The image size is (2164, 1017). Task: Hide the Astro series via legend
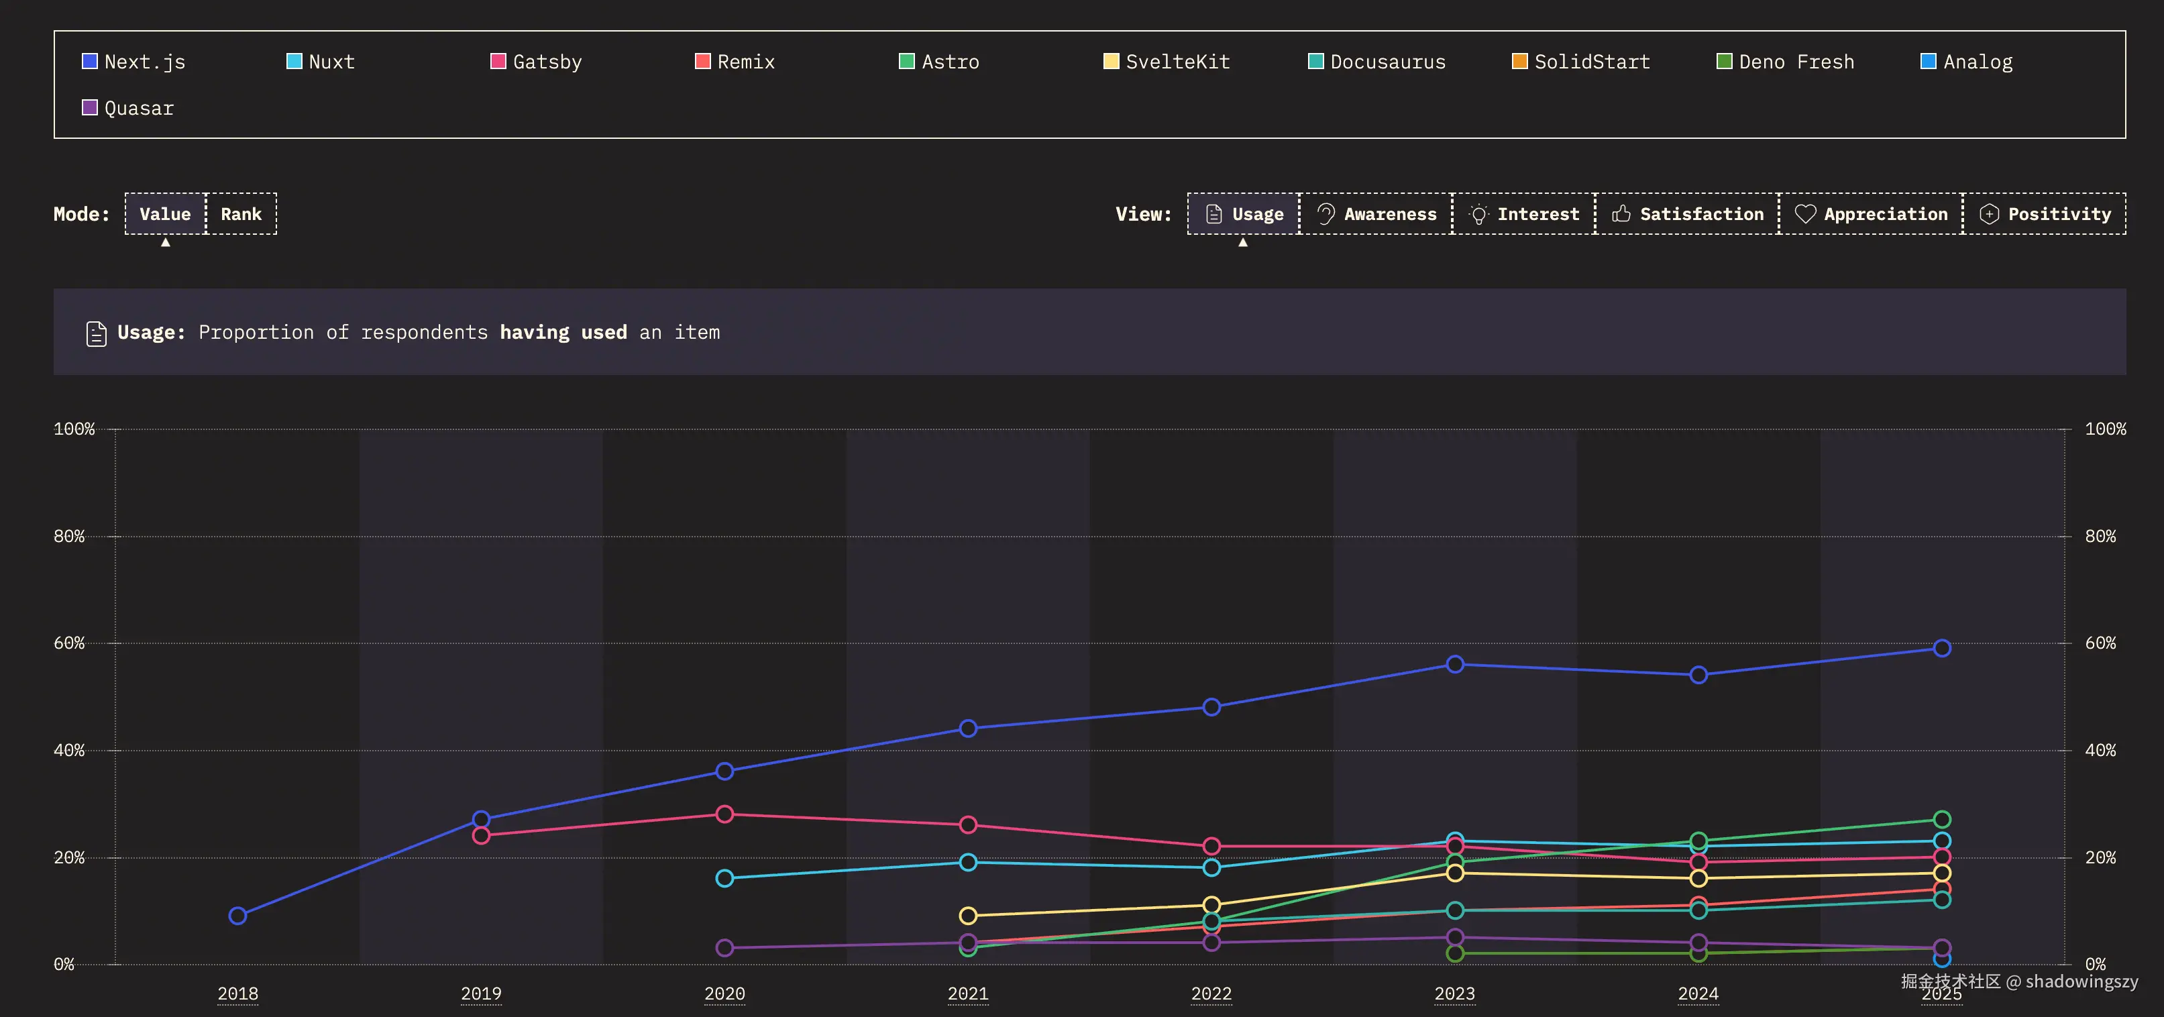[x=906, y=61]
